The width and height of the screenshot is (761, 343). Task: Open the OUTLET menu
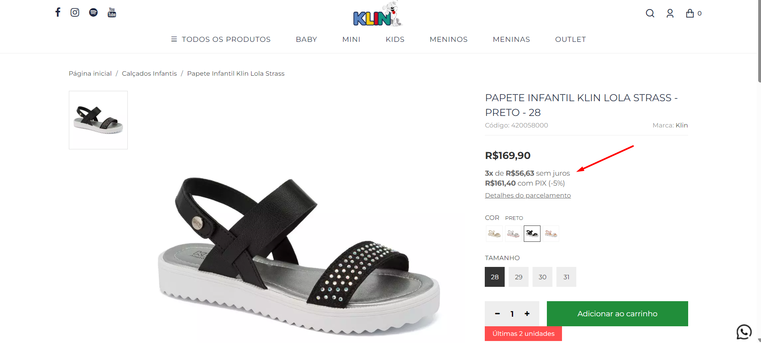(570, 39)
